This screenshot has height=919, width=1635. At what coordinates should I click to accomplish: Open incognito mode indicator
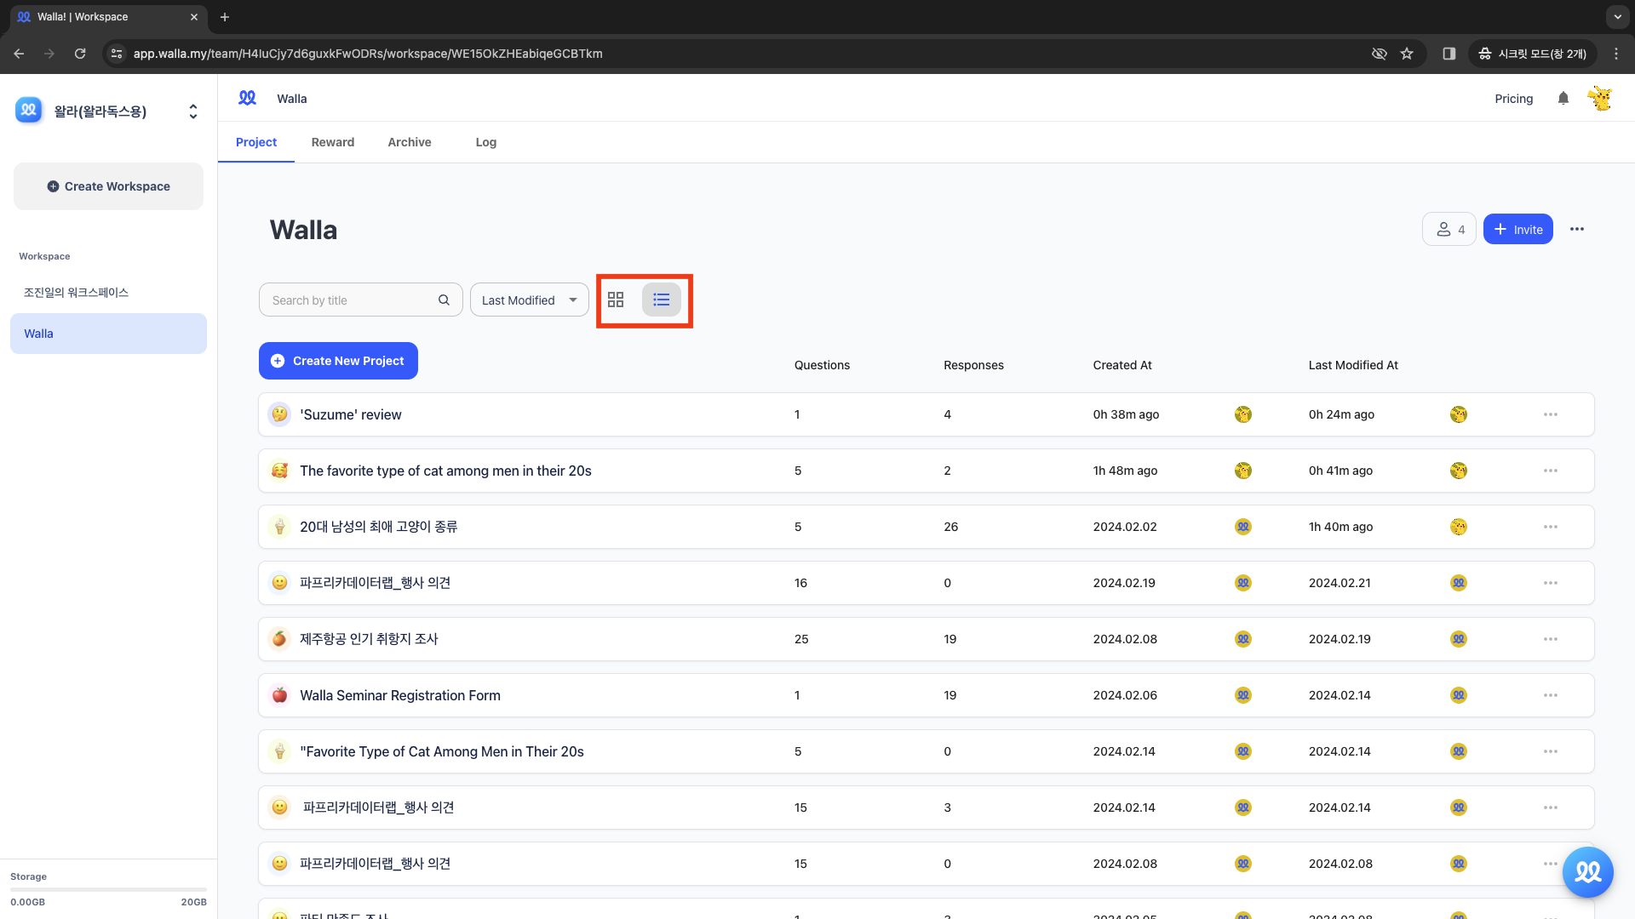point(1532,54)
